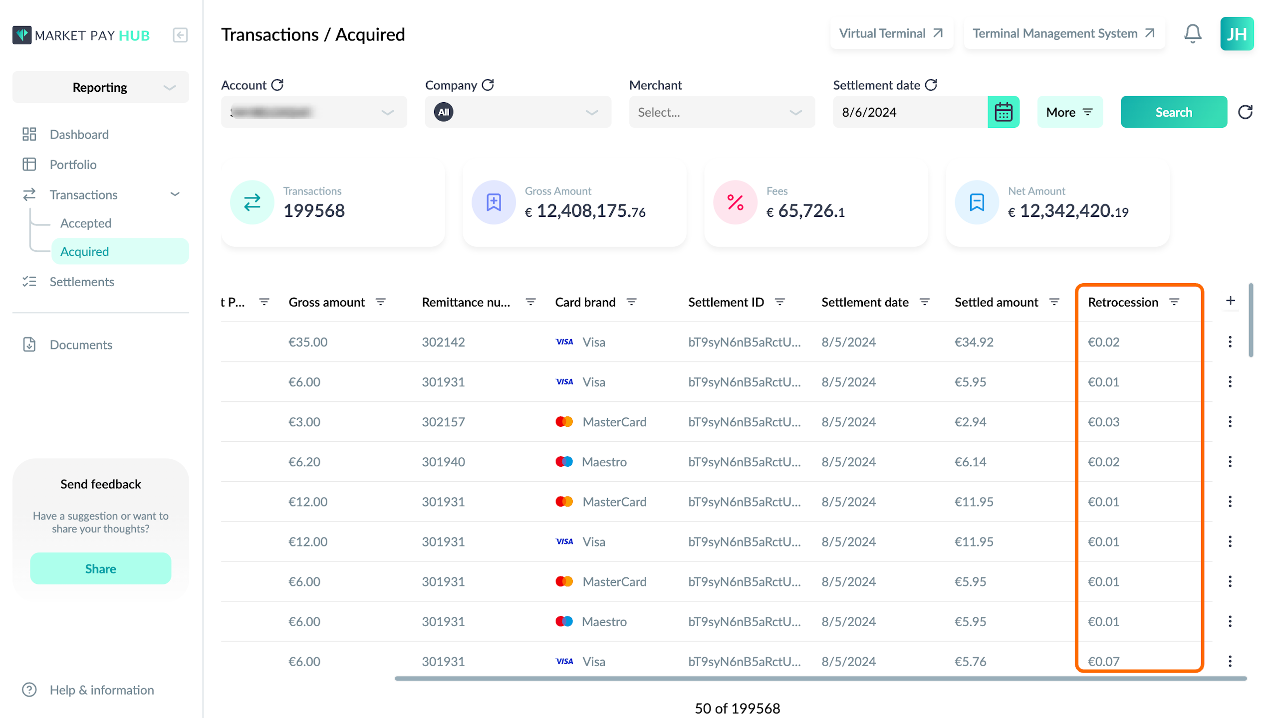Filter the Card brand column
1270x718 pixels.
point(631,302)
